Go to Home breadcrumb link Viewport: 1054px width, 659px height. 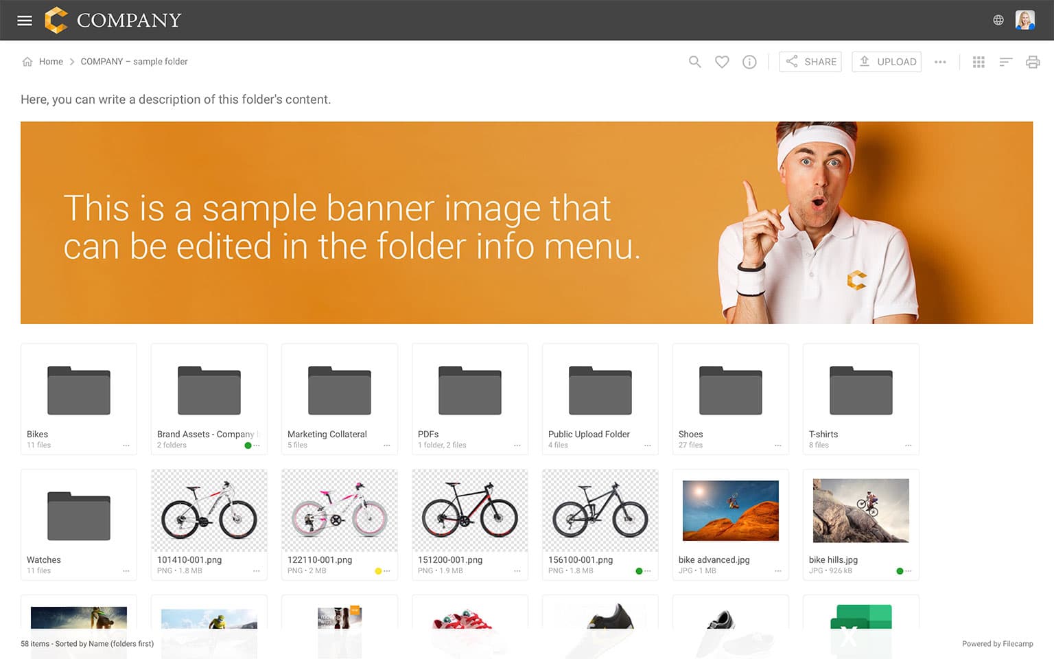point(51,62)
